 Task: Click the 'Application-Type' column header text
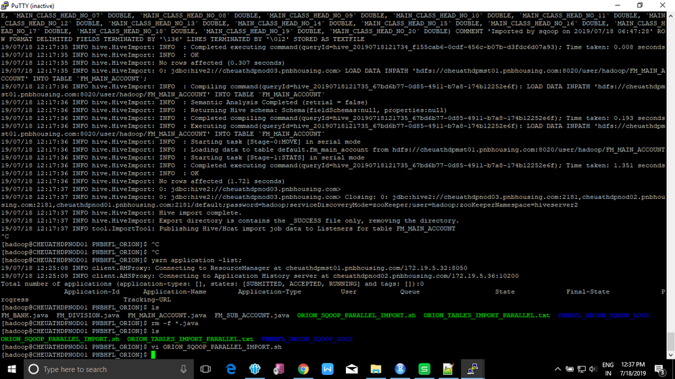pos(270,292)
